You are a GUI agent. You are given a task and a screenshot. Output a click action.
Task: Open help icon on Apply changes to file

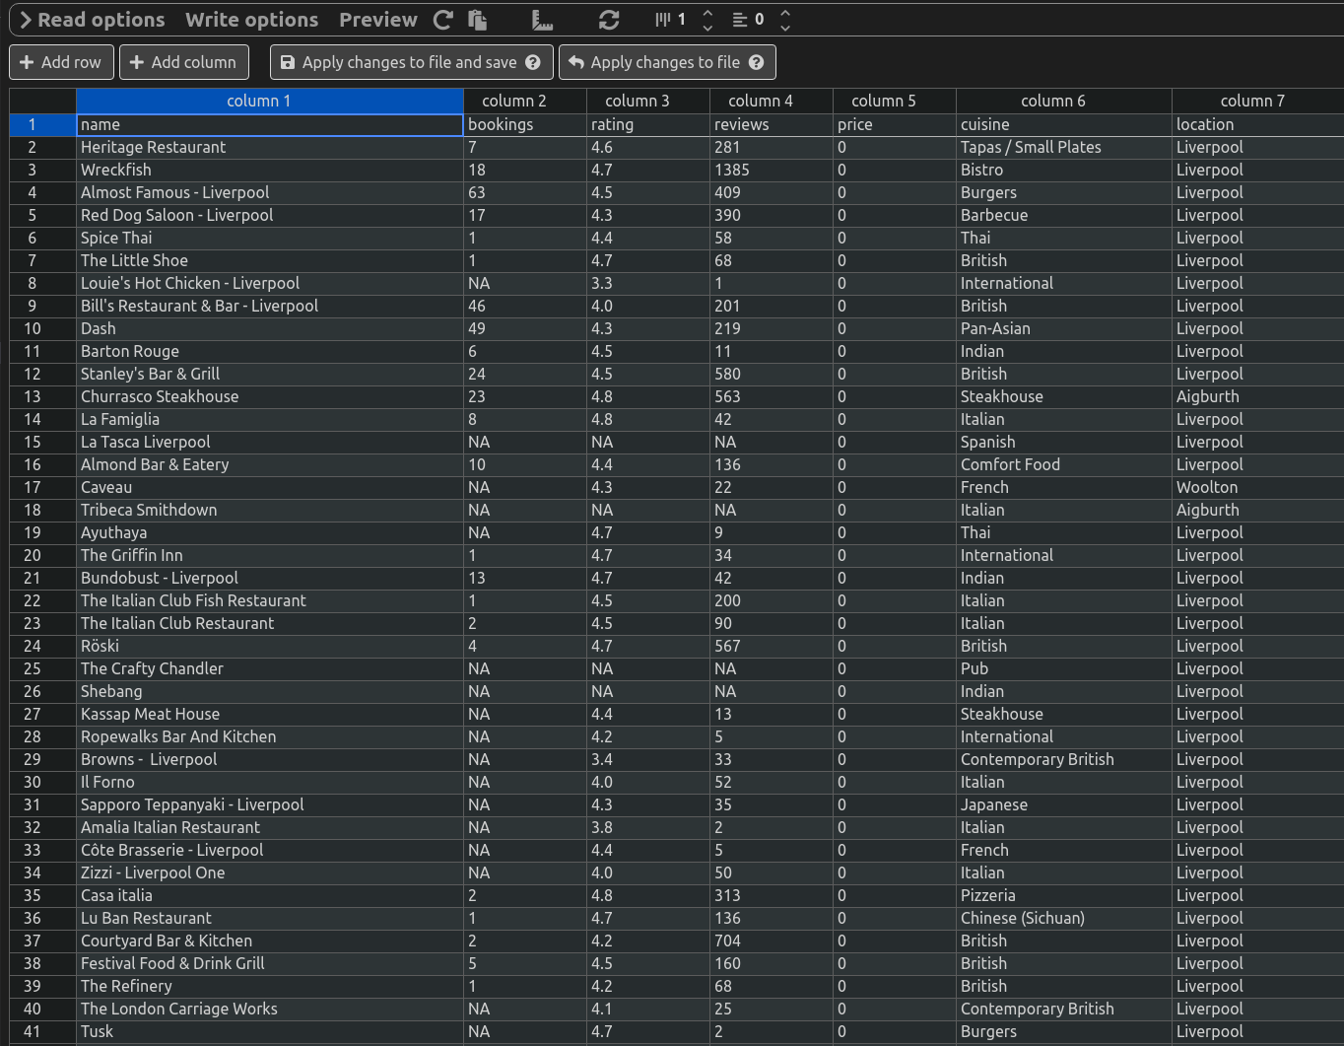(757, 62)
